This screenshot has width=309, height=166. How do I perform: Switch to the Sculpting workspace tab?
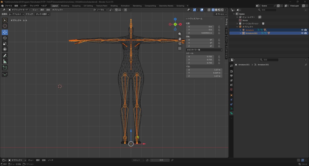(76, 6)
